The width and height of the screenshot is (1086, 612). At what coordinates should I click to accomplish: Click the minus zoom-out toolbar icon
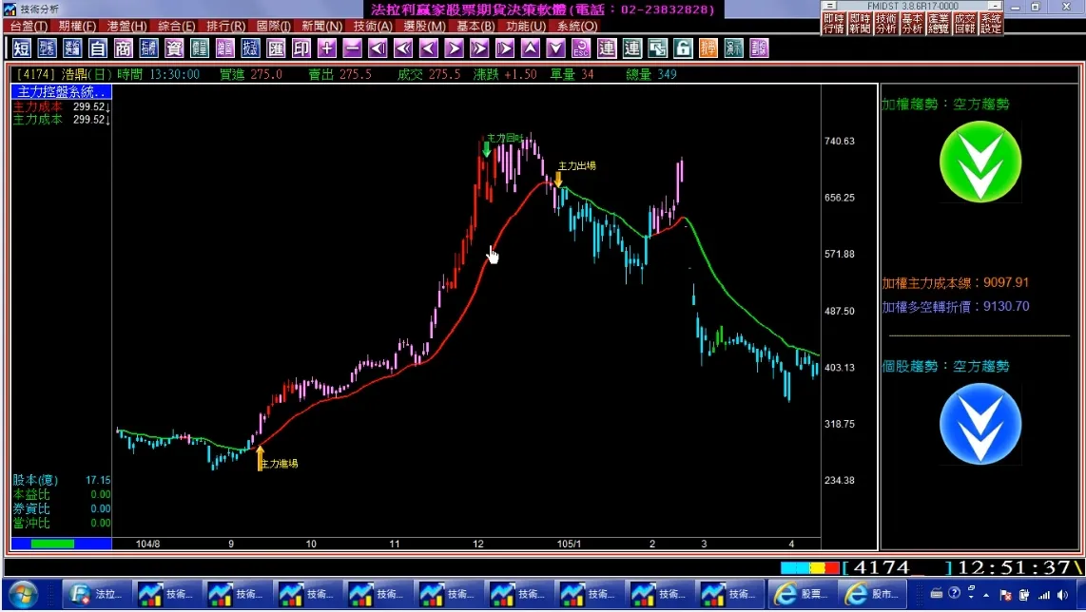click(x=352, y=48)
